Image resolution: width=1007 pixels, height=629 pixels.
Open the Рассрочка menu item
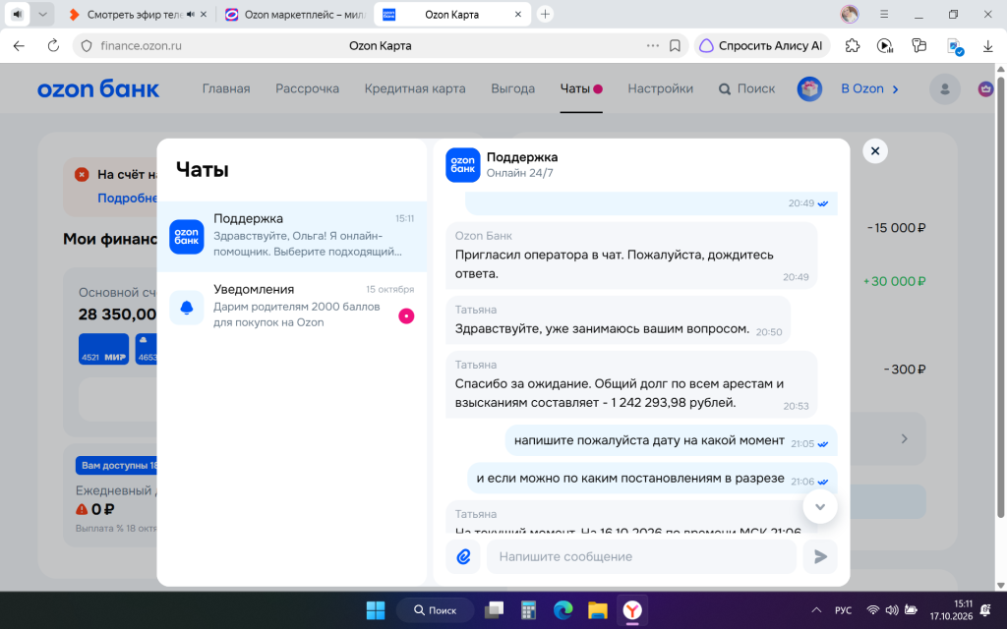click(x=307, y=88)
